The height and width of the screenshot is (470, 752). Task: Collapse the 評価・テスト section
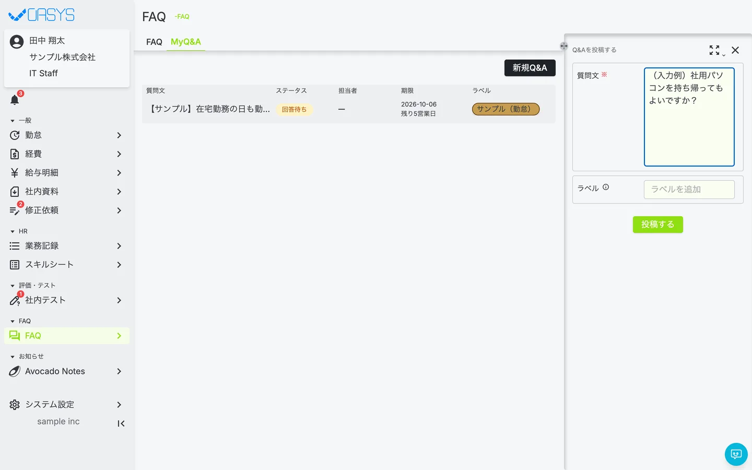pyautogui.click(x=13, y=286)
